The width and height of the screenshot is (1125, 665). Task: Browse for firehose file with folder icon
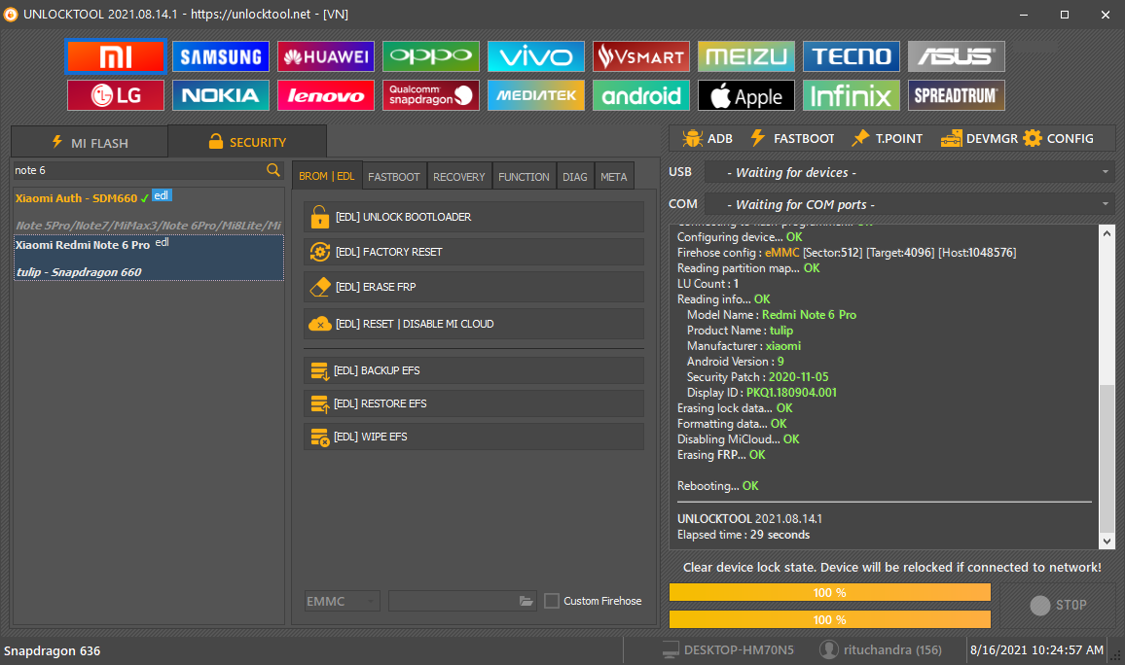[x=526, y=601]
